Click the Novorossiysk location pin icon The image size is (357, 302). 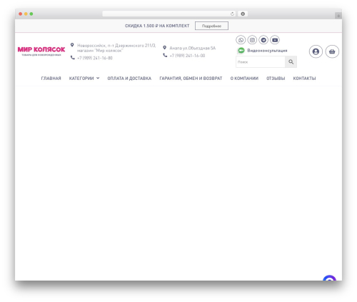coord(72,45)
